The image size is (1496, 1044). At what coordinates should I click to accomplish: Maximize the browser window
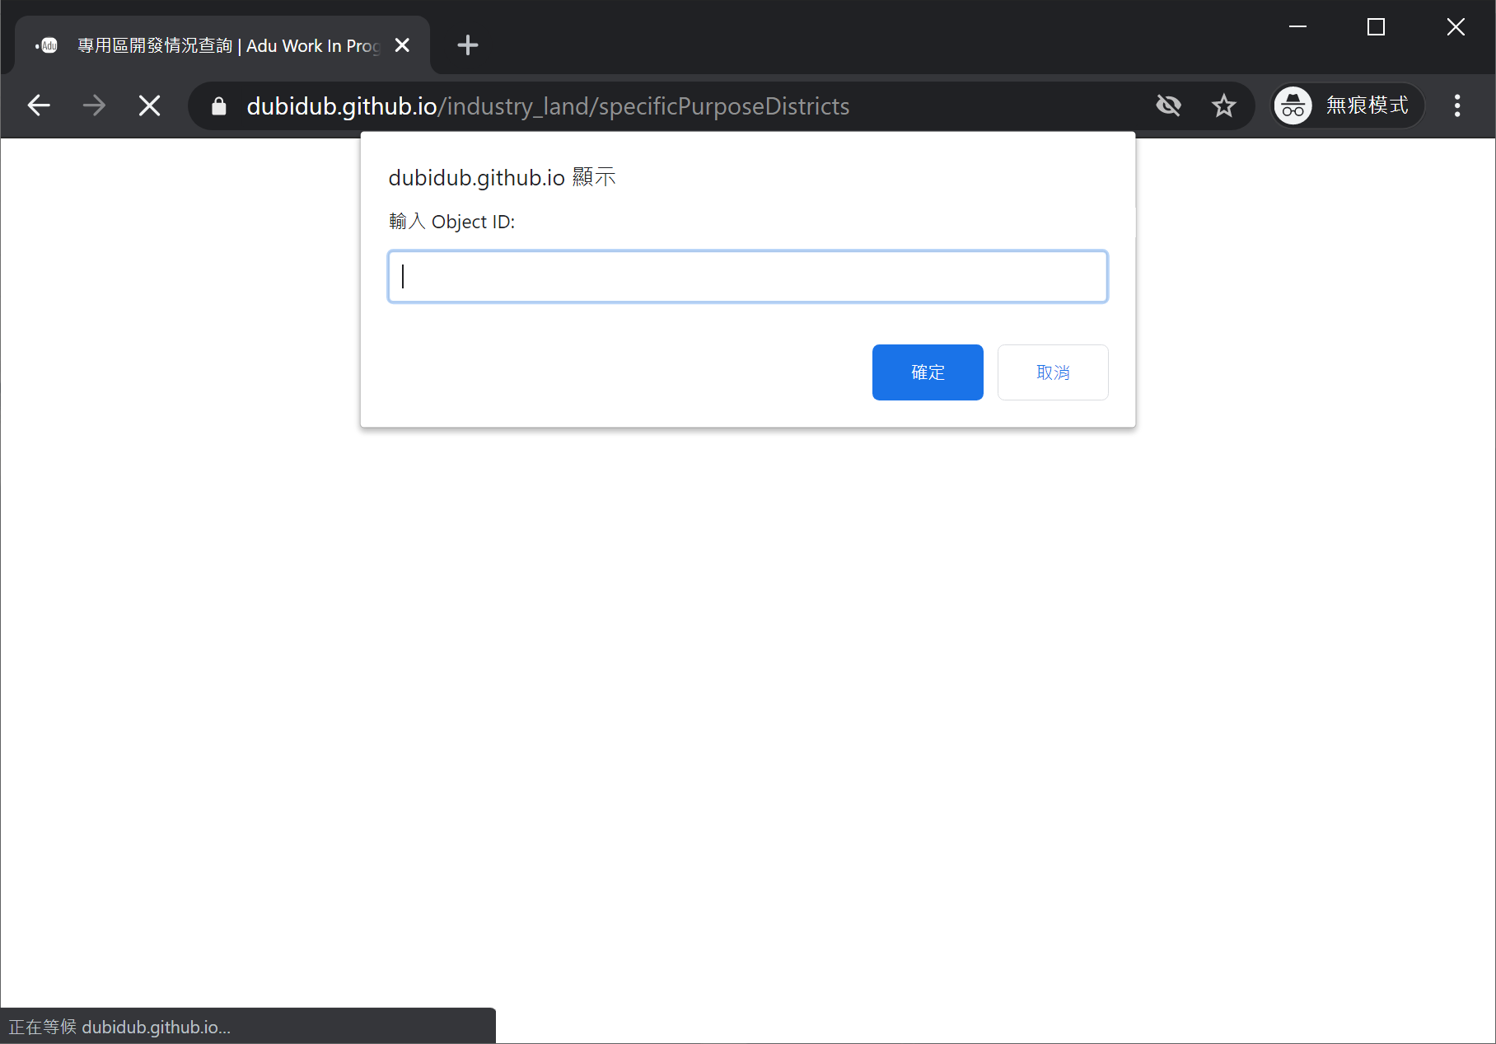pos(1376,27)
